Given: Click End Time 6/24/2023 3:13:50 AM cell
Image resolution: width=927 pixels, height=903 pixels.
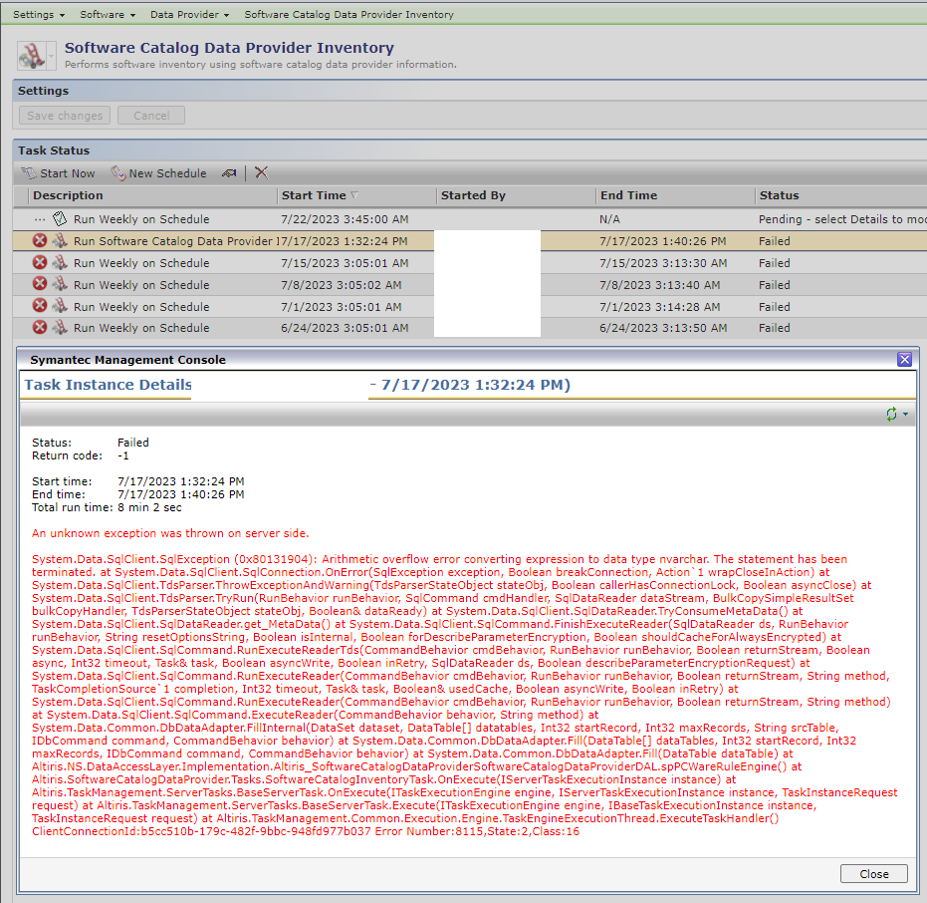Looking at the screenshot, I should [x=663, y=328].
